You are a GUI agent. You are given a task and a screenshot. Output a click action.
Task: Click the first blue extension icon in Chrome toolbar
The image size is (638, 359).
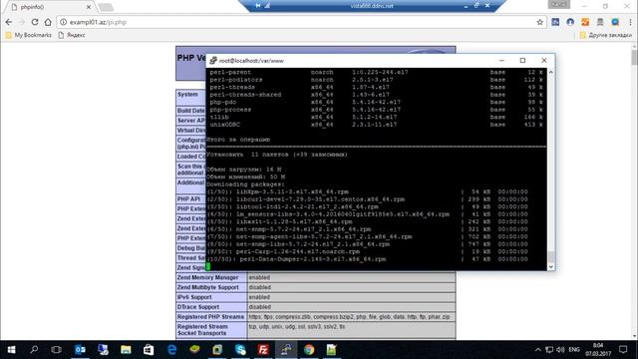coord(555,22)
